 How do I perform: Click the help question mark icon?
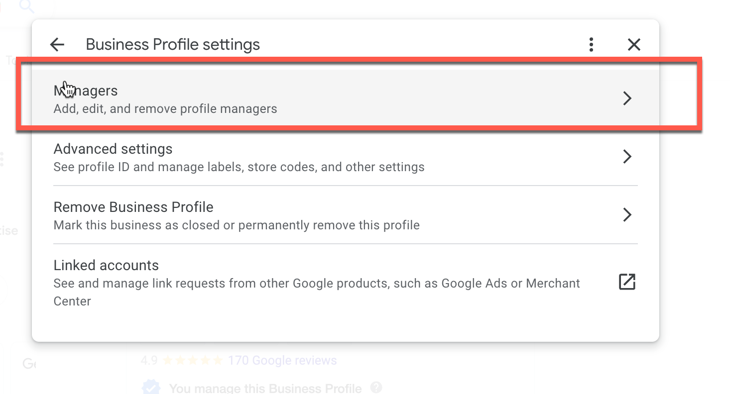coord(377,387)
